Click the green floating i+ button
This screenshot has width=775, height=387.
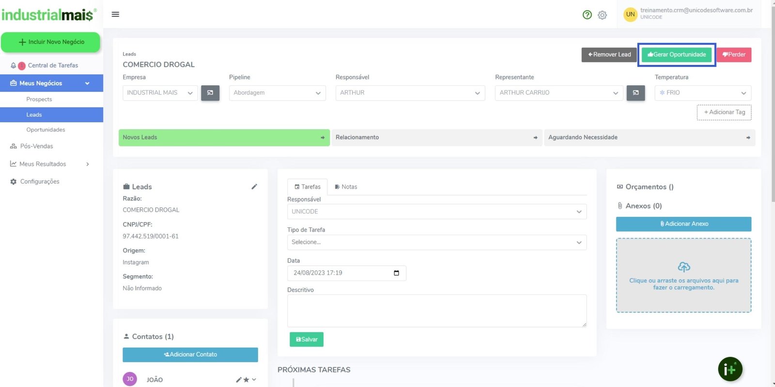point(730,370)
